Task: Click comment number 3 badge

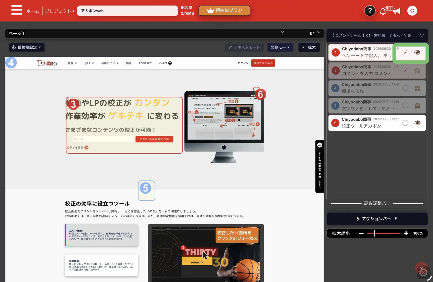Action: (x=336, y=70)
